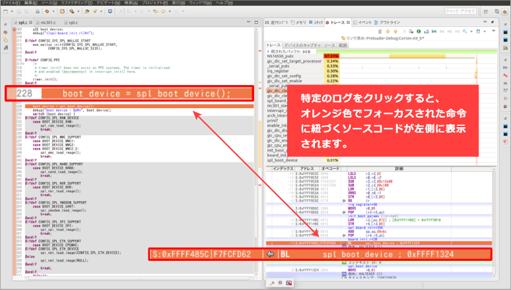Switch to the nic301.c editor tab

point(46,22)
